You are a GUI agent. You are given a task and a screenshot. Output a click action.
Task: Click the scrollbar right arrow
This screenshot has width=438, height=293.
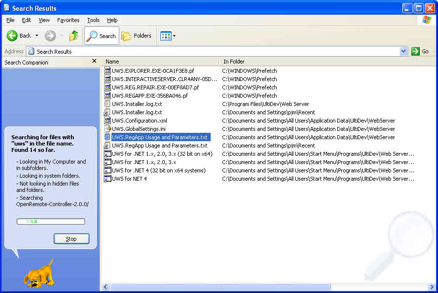[x=432, y=287]
